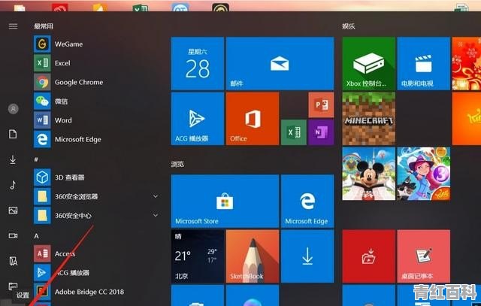Screen dimensions: 481x306
Task: Open the 桌面记事本 tile
Action: (424, 256)
